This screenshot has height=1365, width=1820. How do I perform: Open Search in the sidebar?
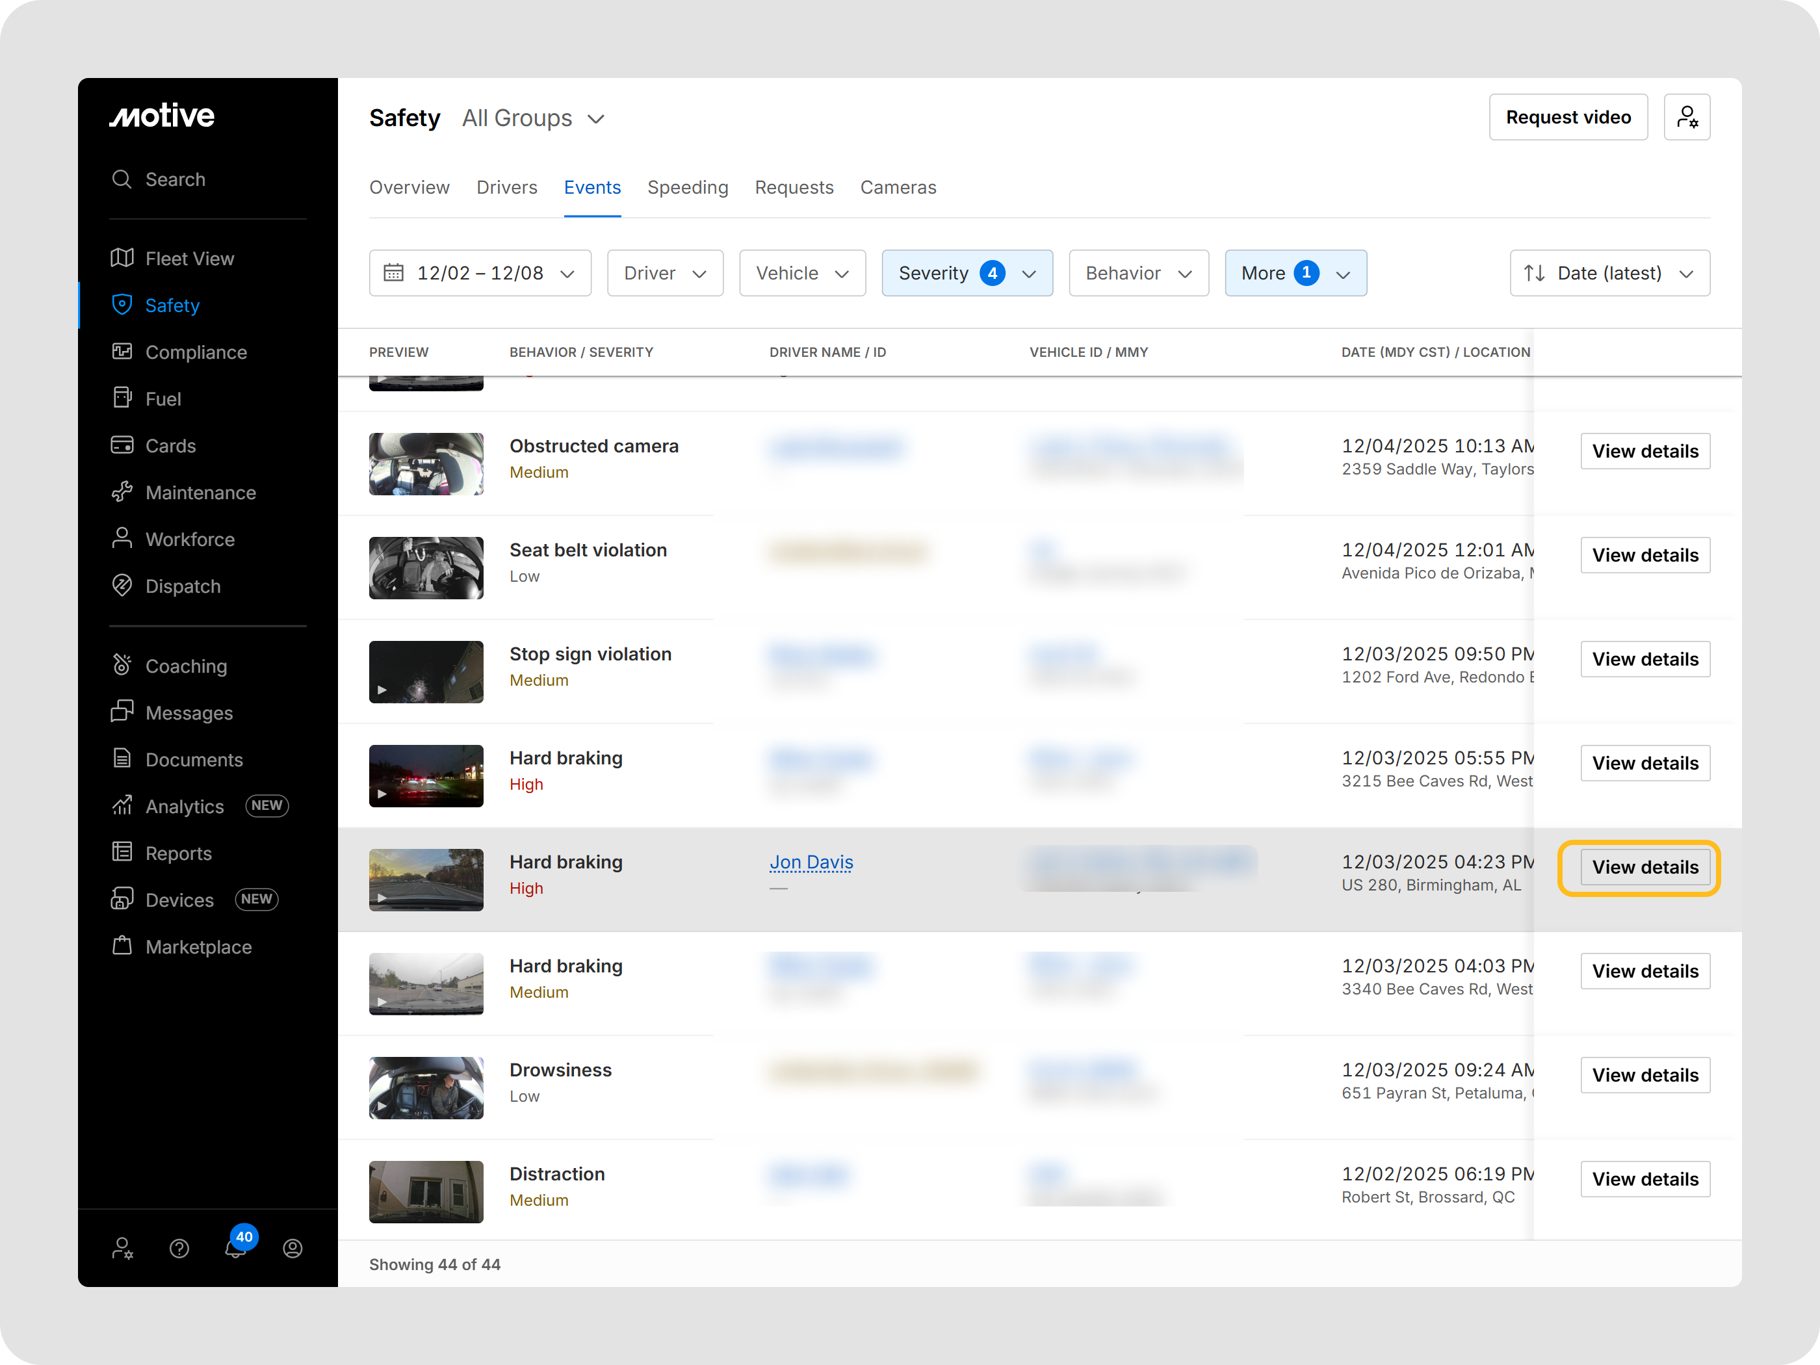click(x=174, y=179)
